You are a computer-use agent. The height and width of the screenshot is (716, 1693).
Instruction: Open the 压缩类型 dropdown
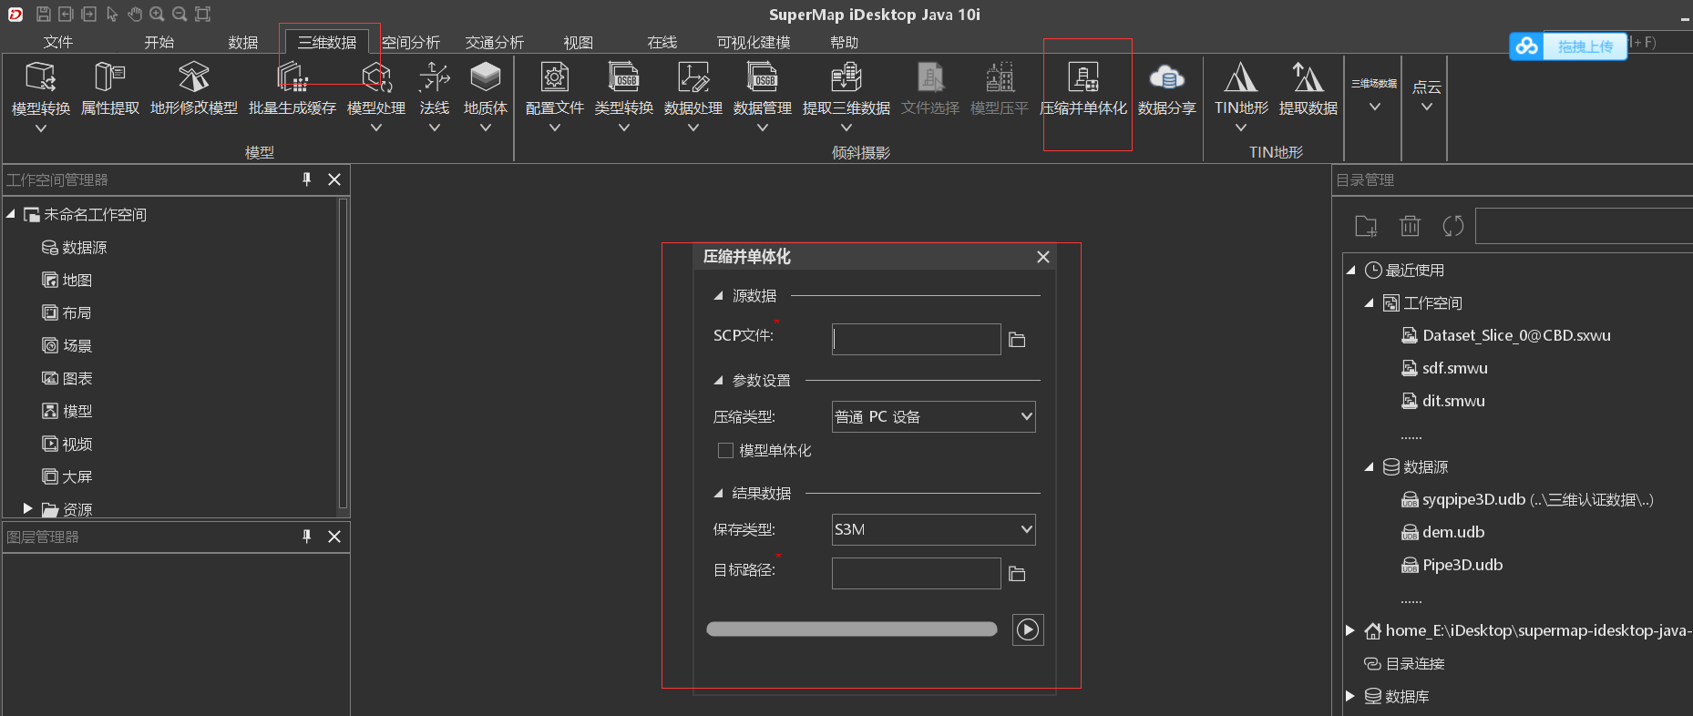coord(934,416)
